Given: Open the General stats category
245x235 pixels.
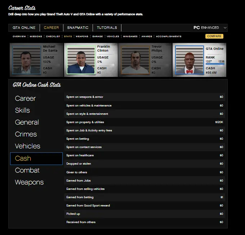Looking at the screenshot, I should [x=27, y=122].
